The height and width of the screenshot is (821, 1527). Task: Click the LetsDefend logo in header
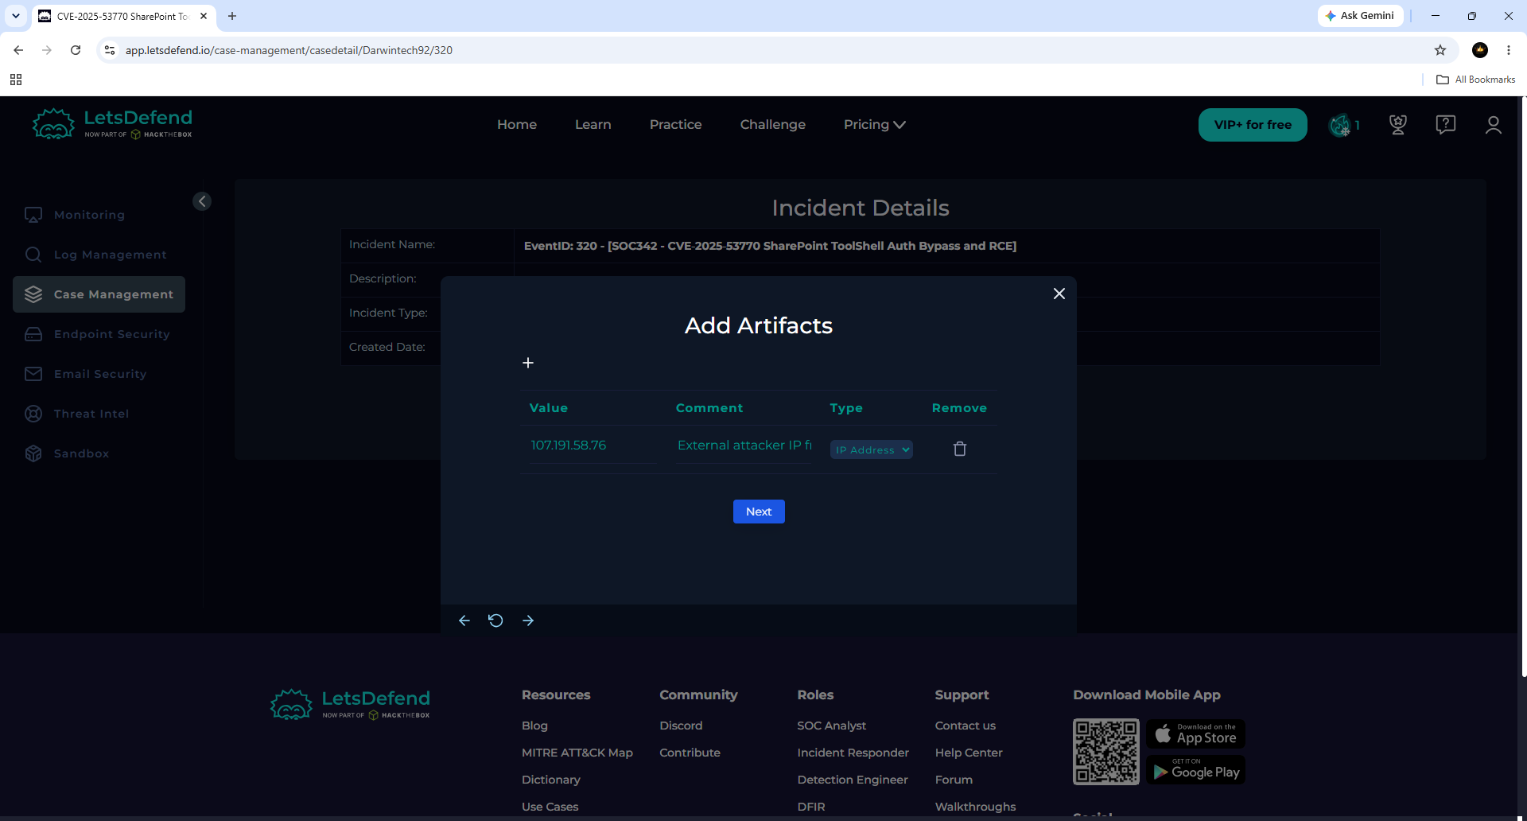click(x=112, y=124)
